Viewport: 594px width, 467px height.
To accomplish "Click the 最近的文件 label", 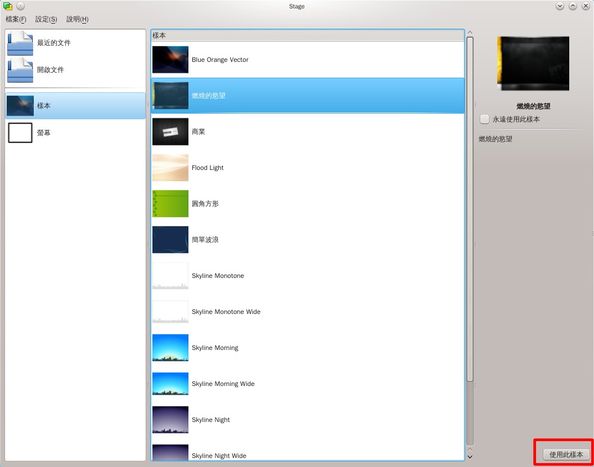I will [54, 43].
